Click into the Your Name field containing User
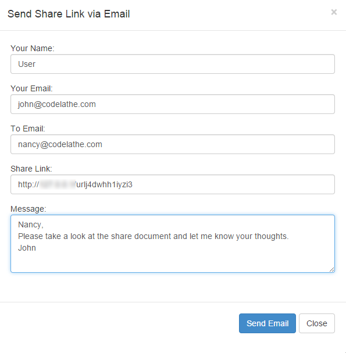 point(173,64)
